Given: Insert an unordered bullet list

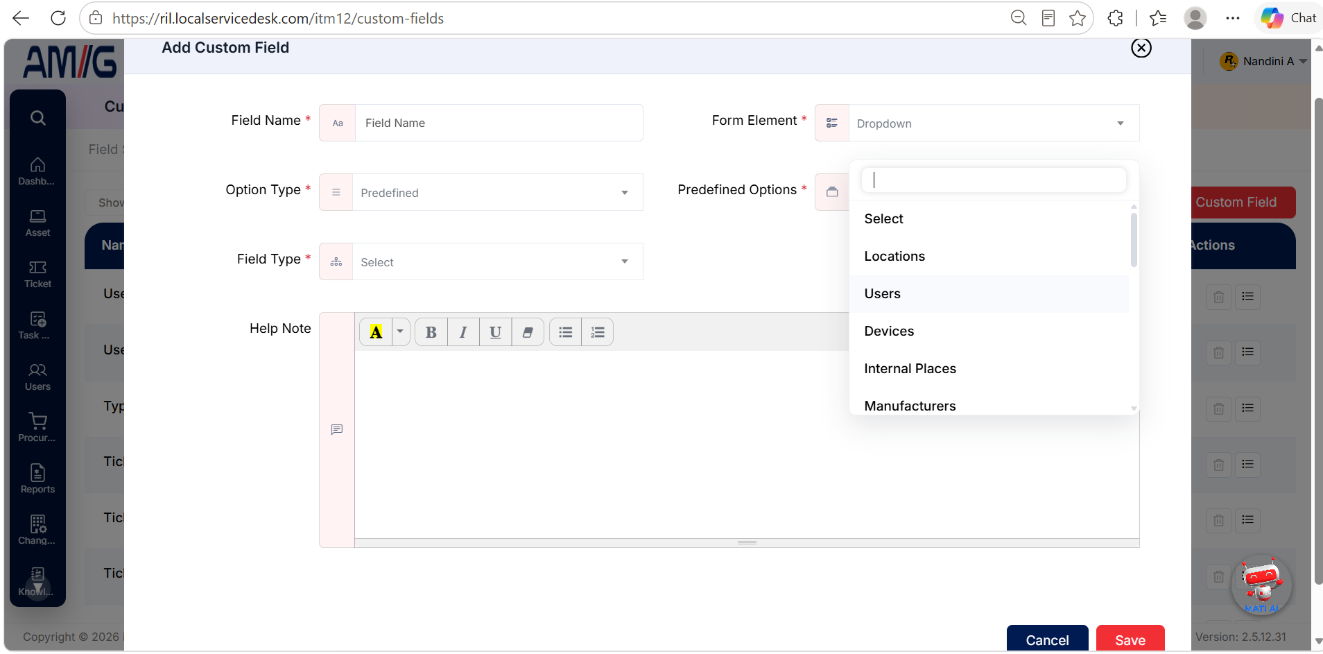Looking at the screenshot, I should coord(566,332).
